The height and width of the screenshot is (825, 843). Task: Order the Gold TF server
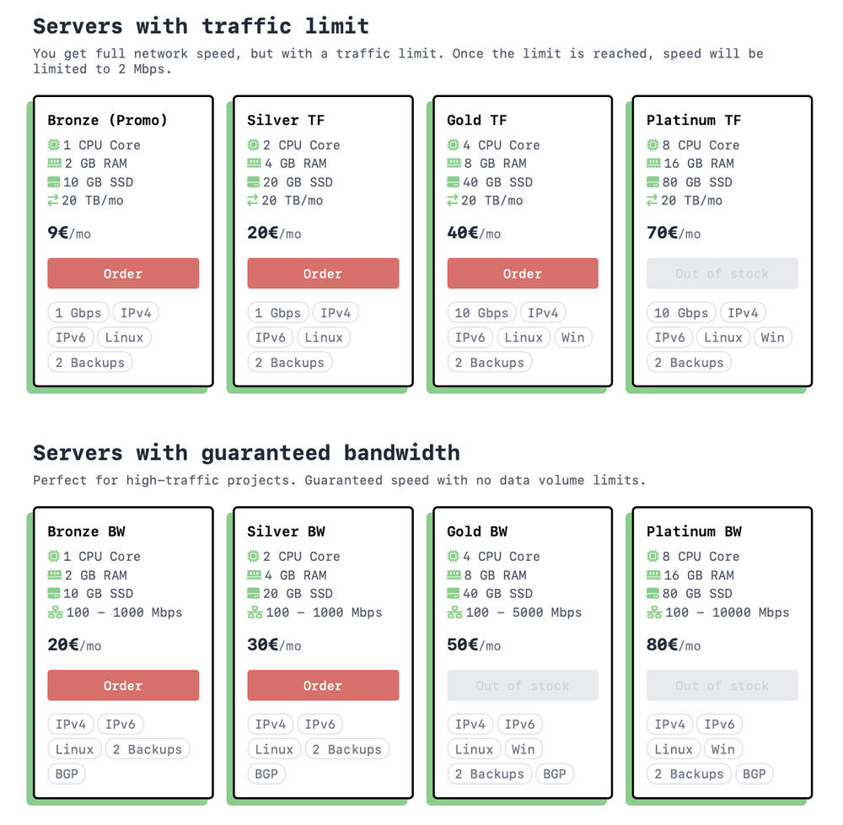(x=523, y=273)
